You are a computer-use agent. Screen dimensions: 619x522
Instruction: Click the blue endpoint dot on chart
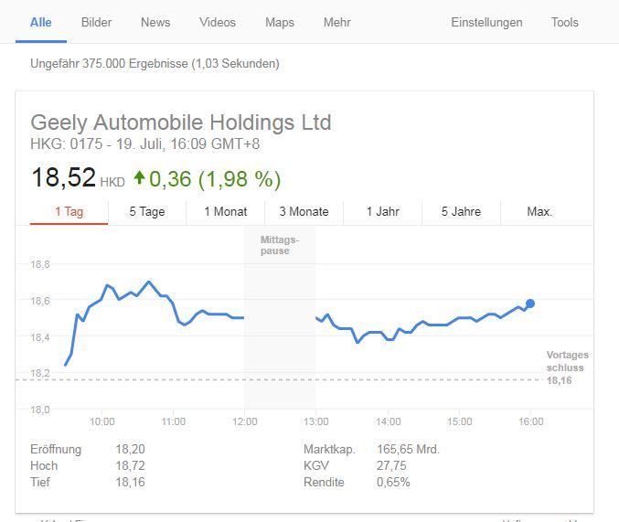click(x=530, y=304)
